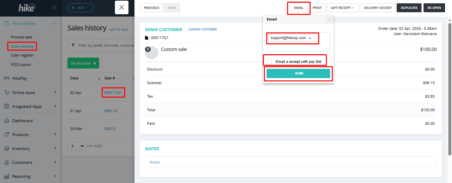Click the Dashboard home icon
452x183 pixels.
pos(6,121)
